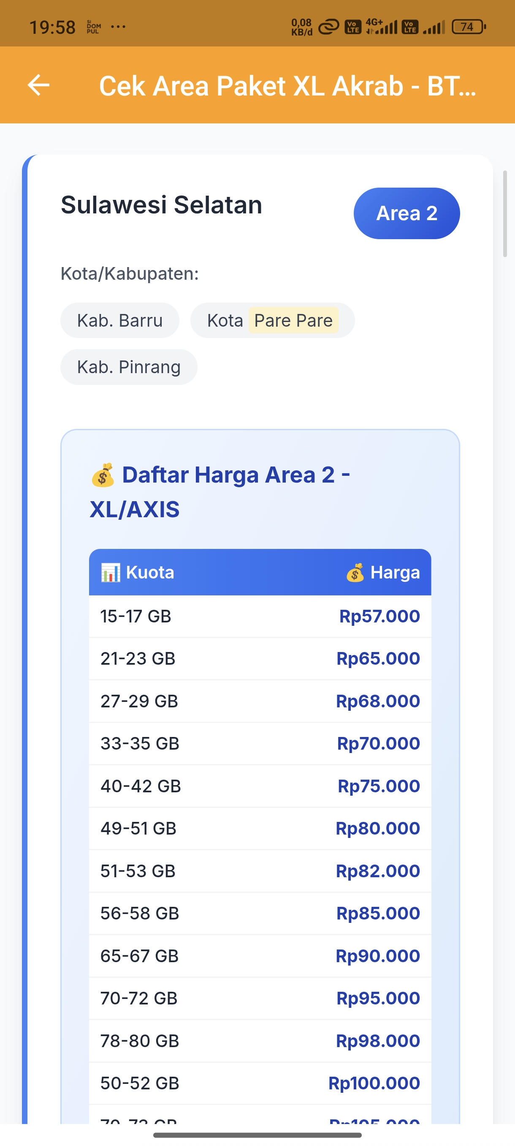
Task: Tap the Rp65.000 price
Action: click(378, 658)
